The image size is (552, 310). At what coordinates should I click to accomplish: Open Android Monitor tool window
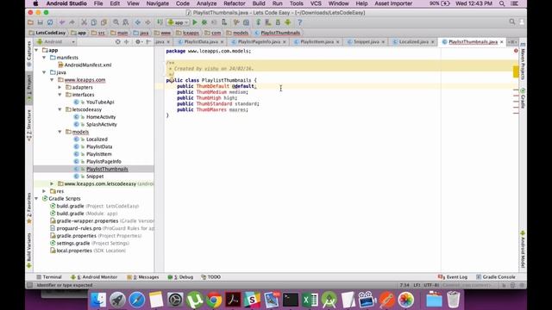tap(94, 277)
